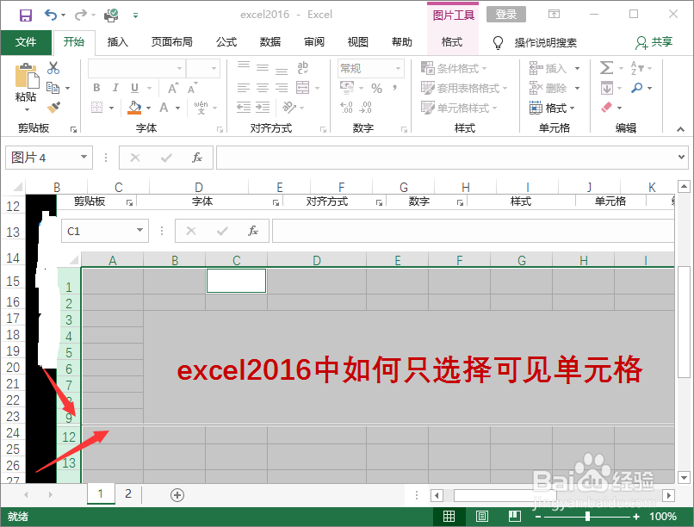Open the 删除 cells dropdown arrow
Screen dimensions: 694x527
577,88
